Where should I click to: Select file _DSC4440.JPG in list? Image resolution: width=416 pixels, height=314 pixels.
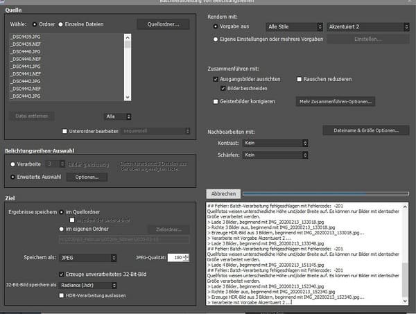26,52
